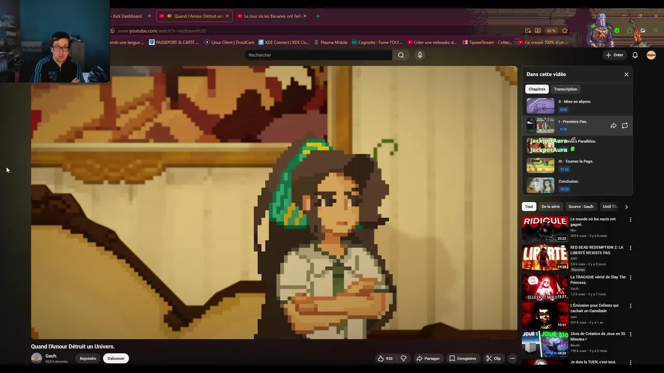
Task: Click the 11:32 chapter timestamp
Action: (x=564, y=169)
